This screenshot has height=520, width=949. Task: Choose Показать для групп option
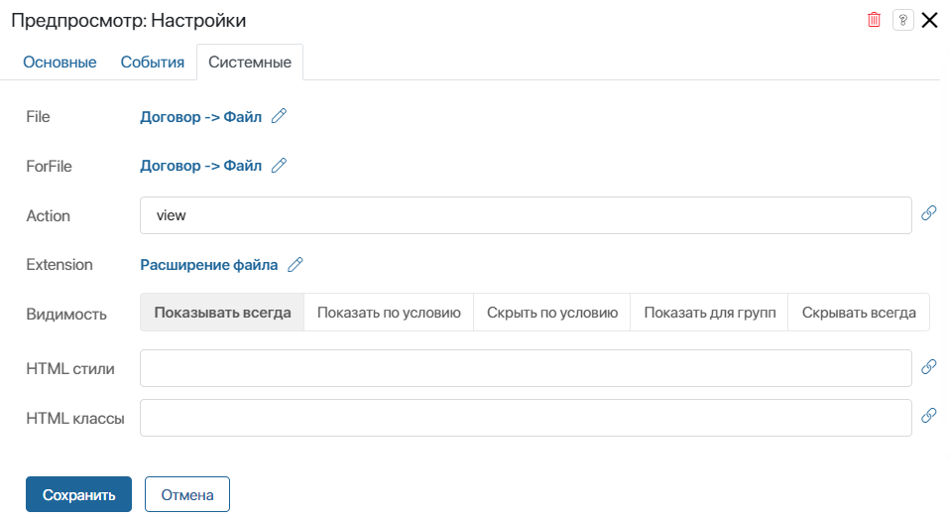709,312
